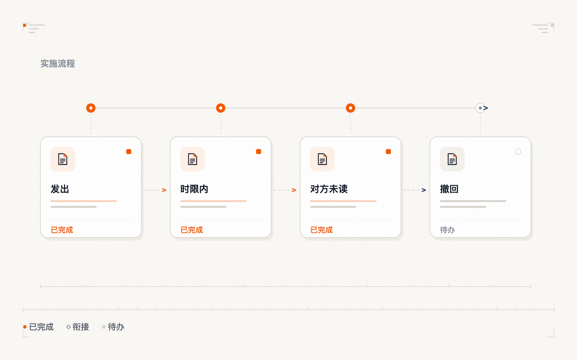Click the arrow at the timeline end
Image resolution: width=577 pixels, height=360 pixels.
click(486, 108)
